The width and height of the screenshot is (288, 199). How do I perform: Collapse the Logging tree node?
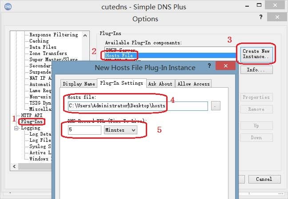(x=16, y=128)
